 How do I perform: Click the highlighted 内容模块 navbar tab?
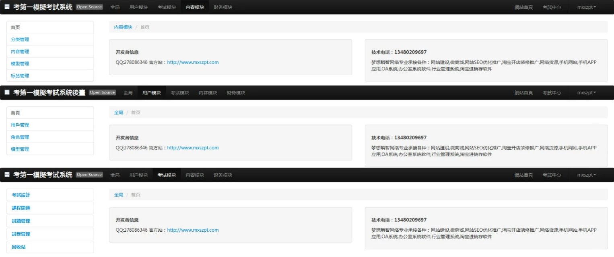pos(195,7)
